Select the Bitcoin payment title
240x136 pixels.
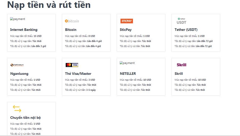(71, 30)
